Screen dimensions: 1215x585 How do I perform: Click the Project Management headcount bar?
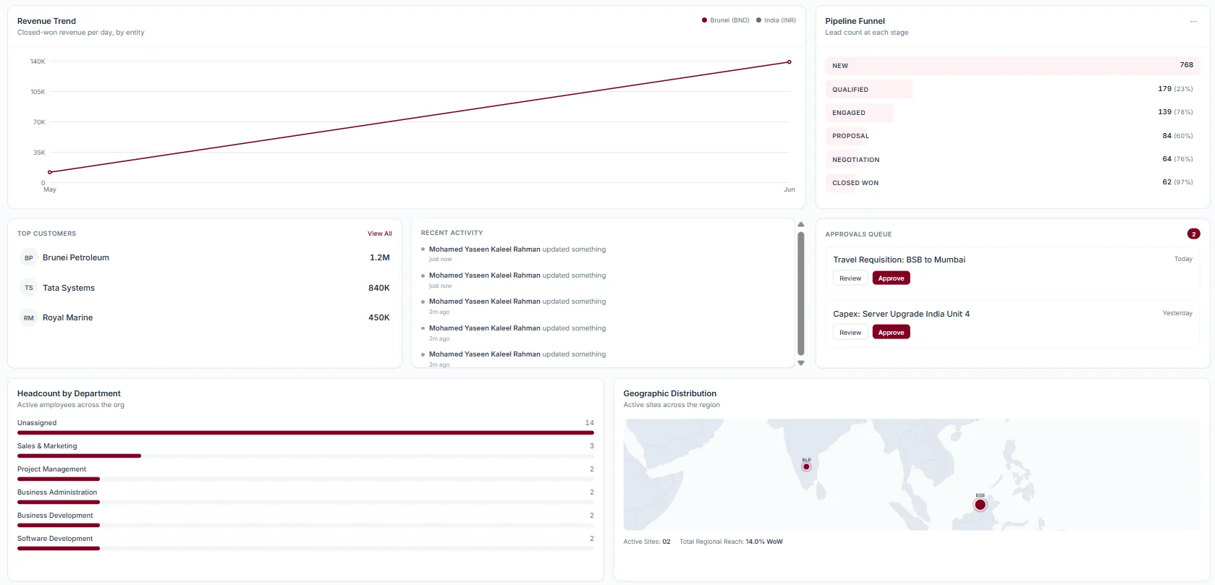pyautogui.click(x=305, y=479)
